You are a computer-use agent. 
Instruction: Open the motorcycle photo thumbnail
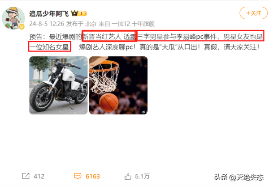(x=58, y=85)
